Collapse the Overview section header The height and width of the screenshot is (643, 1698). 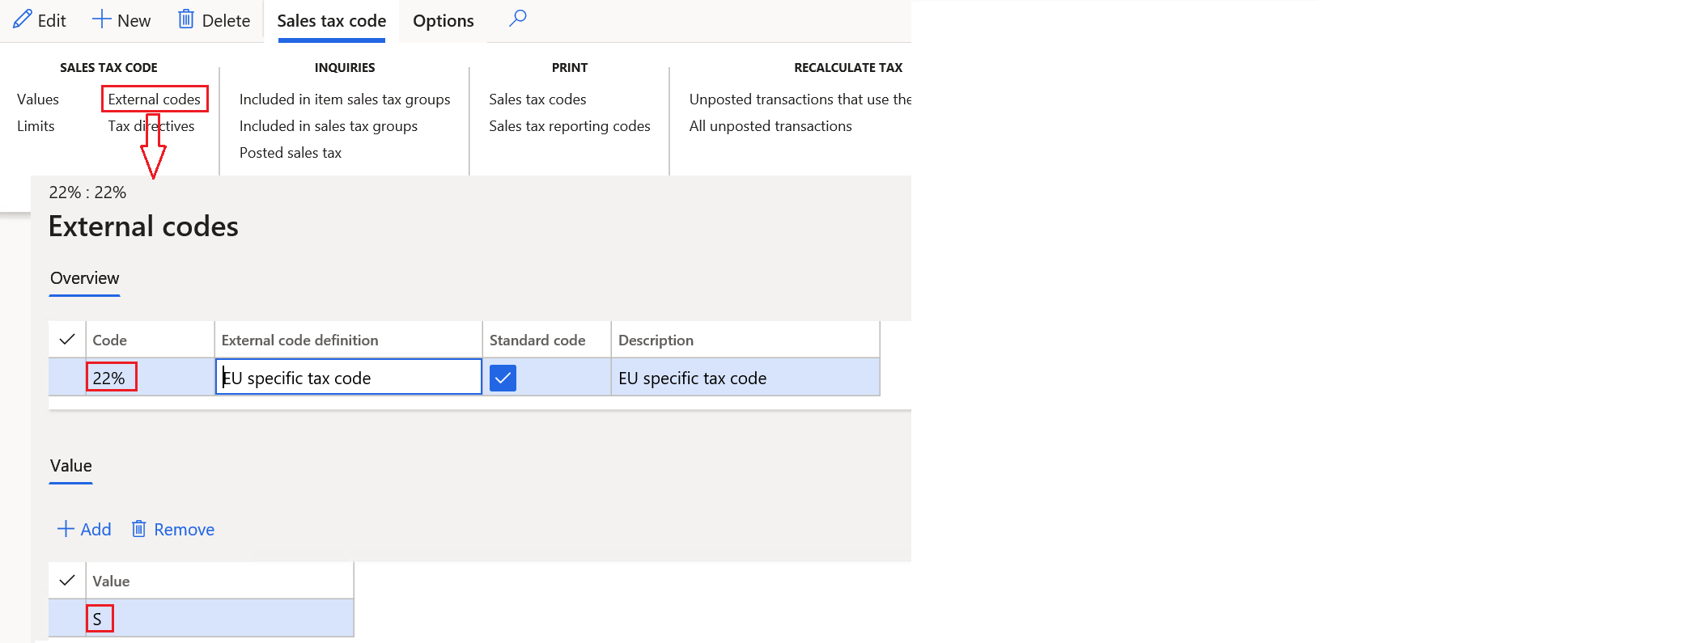(85, 278)
